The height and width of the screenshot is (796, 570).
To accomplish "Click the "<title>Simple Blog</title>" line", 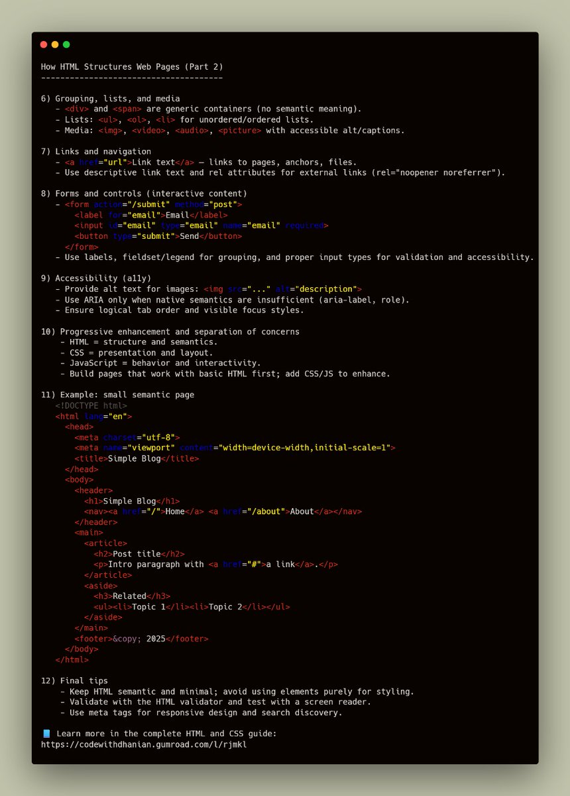I will coord(137,458).
